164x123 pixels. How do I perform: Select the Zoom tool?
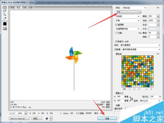(x=5, y=15)
